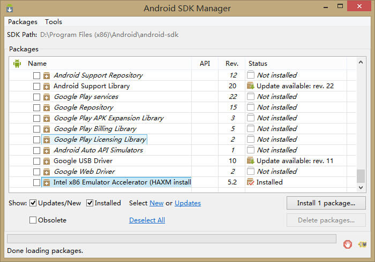Click the package icon beside Android Support Repository
Viewport: 375px width, 262px height.
coord(47,75)
